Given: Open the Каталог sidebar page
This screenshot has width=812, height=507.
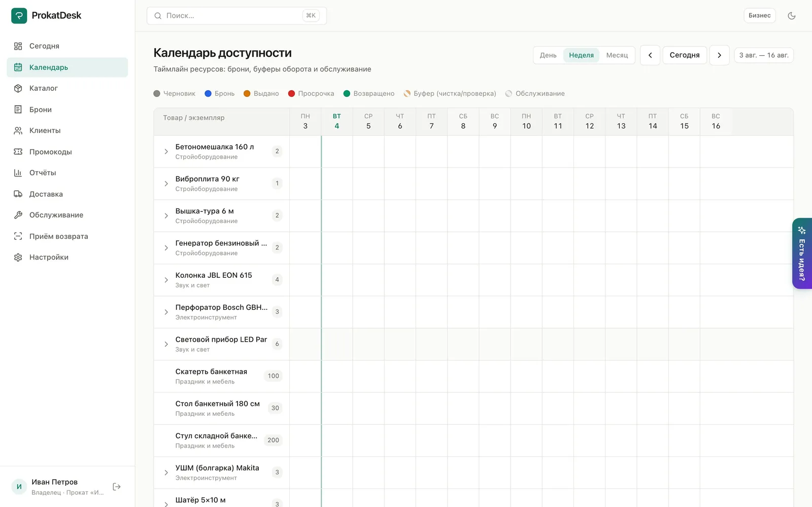Looking at the screenshot, I should (67, 88).
